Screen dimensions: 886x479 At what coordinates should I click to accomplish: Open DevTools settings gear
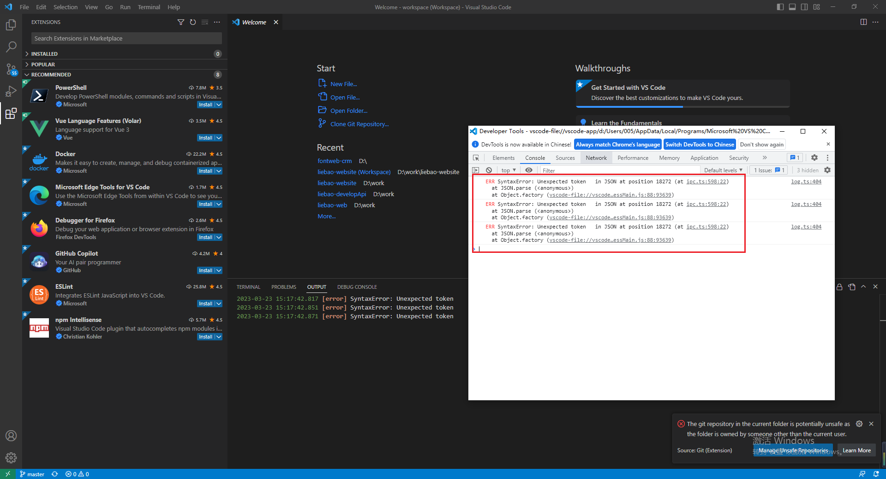pos(814,158)
